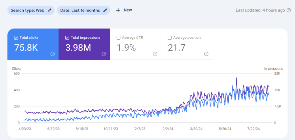Enable the Average position checkbox
295x140 pixels.
(169, 38)
